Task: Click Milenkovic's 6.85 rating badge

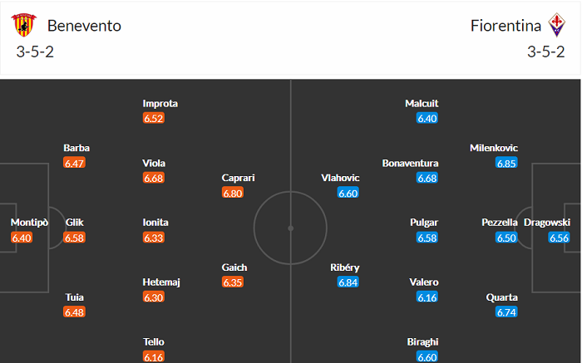Action: click(x=506, y=163)
